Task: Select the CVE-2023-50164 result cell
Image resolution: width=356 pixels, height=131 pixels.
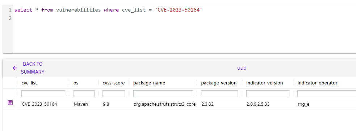Action: point(39,104)
